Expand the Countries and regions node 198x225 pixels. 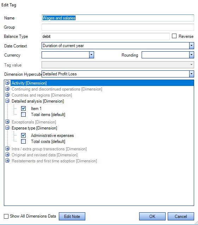[x=7, y=95]
